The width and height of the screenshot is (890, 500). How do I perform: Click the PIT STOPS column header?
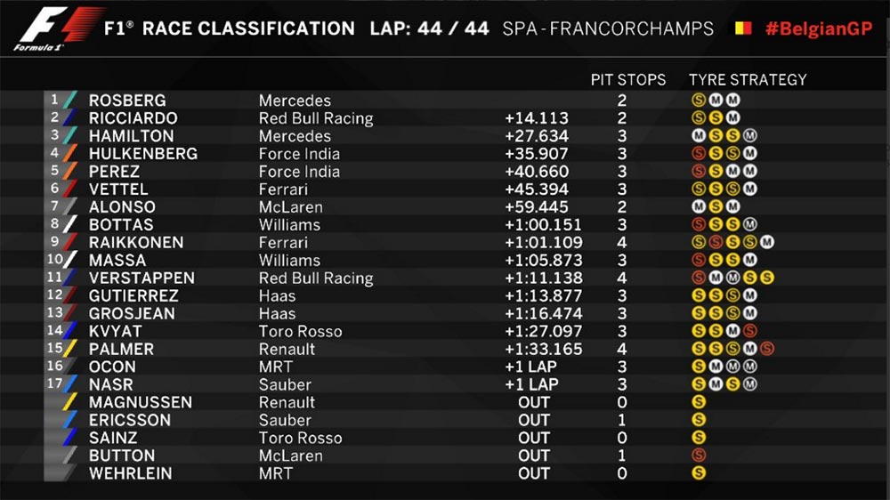(627, 80)
